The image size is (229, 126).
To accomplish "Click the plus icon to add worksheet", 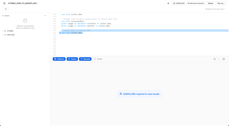I will pyautogui.click(x=168, y=3).
